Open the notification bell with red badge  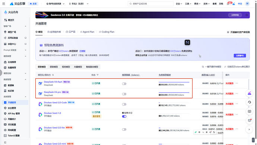(228, 4)
